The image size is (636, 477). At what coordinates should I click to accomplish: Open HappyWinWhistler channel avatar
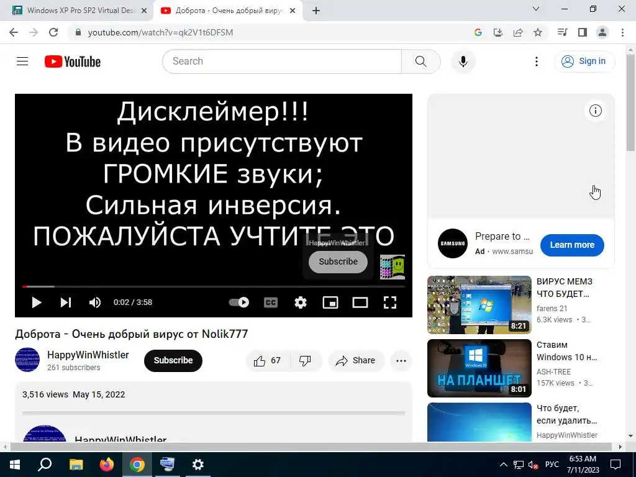coord(27,360)
